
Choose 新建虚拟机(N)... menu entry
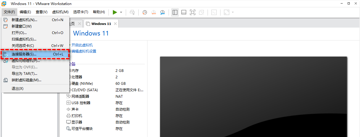24,20
